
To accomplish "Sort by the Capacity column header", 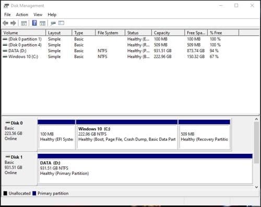I will pyautogui.click(x=168, y=33).
